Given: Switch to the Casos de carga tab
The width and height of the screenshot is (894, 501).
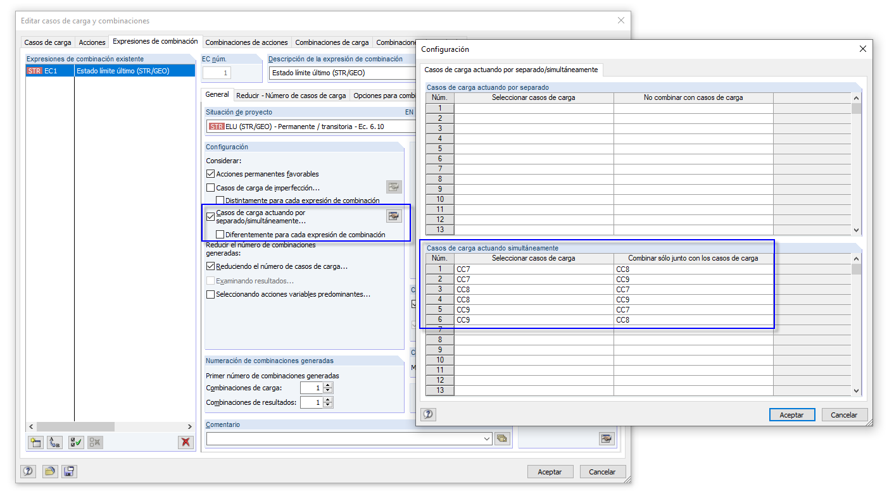Looking at the screenshot, I should coord(48,42).
